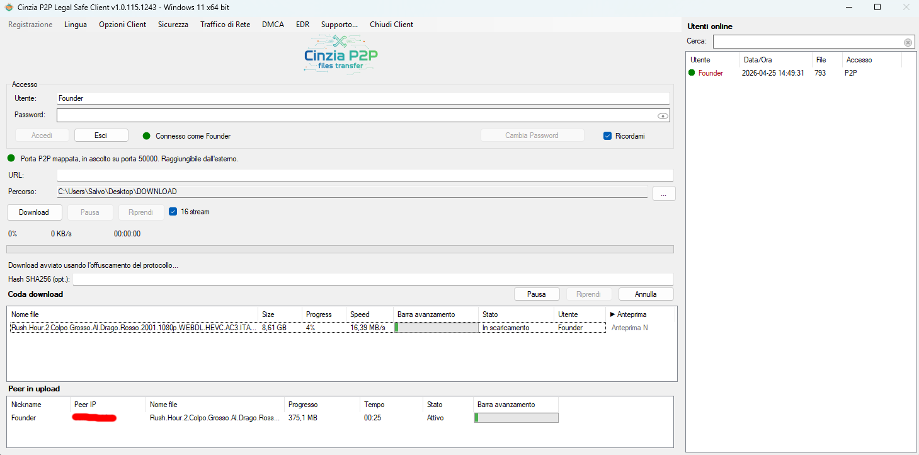Click Utente header in Utenti online
Image resolution: width=919 pixels, height=455 pixels.
pyautogui.click(x=713, y=60)
